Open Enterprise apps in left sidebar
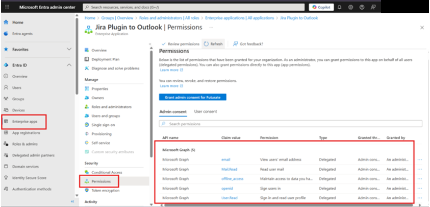Image resolution: width=430 pixels, height=207 pixels. tap(24, 122)
